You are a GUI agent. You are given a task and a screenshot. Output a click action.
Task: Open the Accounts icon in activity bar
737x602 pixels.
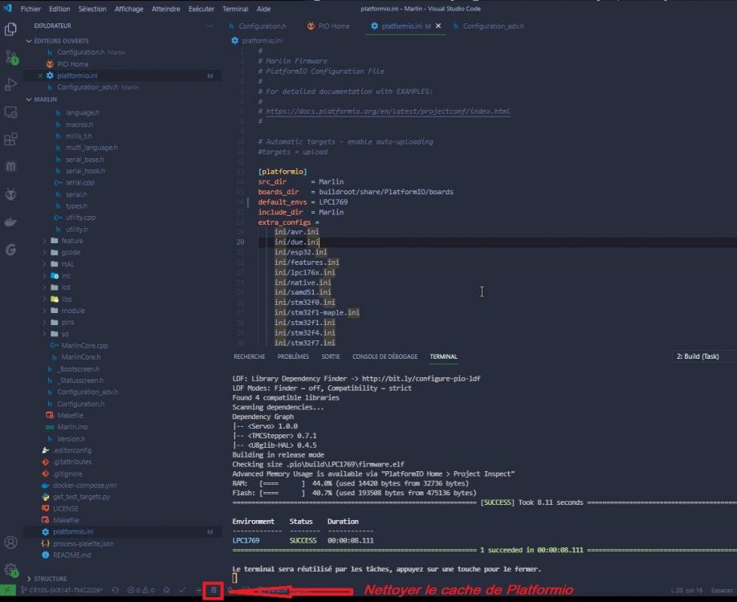click(10, 543)
